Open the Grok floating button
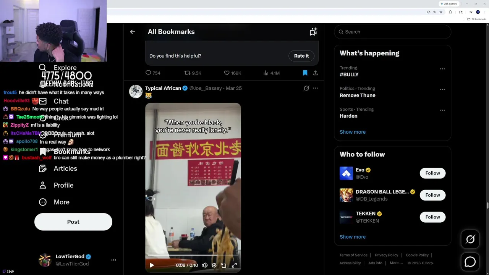489x275 pixels. click(470, 239)
